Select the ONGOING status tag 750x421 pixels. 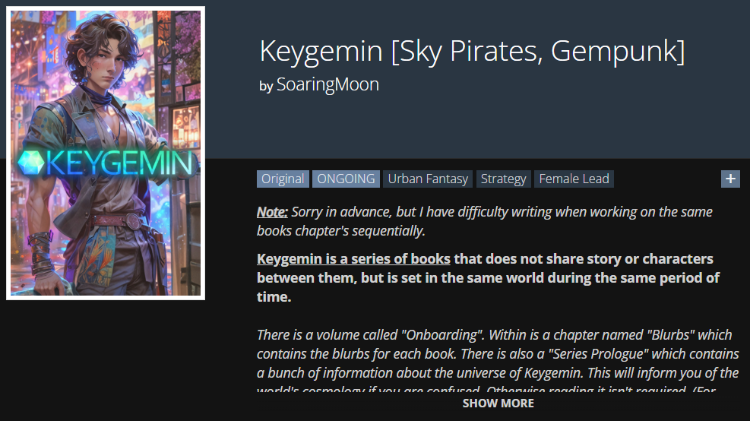click(346, 179)
